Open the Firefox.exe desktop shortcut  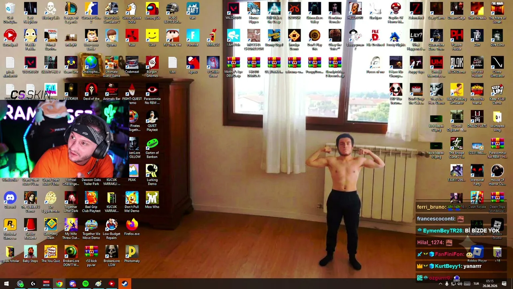(132, 226)
